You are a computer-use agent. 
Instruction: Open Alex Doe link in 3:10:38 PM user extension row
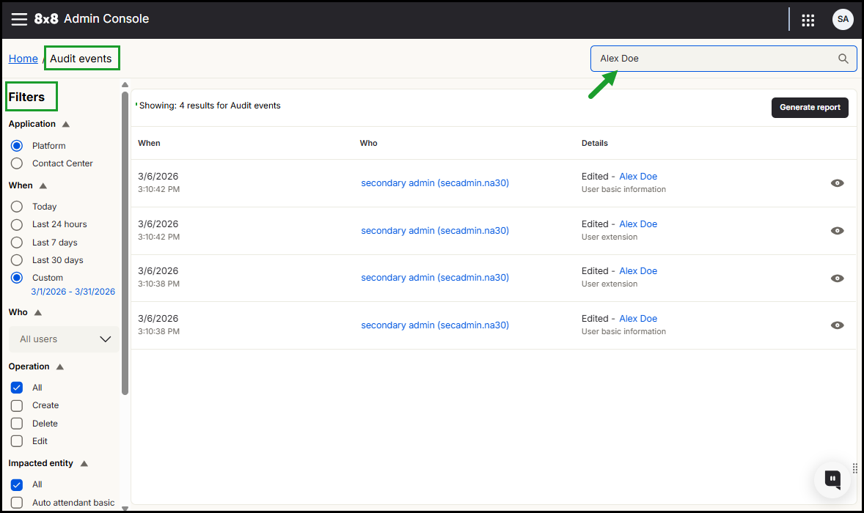point(638,271)
